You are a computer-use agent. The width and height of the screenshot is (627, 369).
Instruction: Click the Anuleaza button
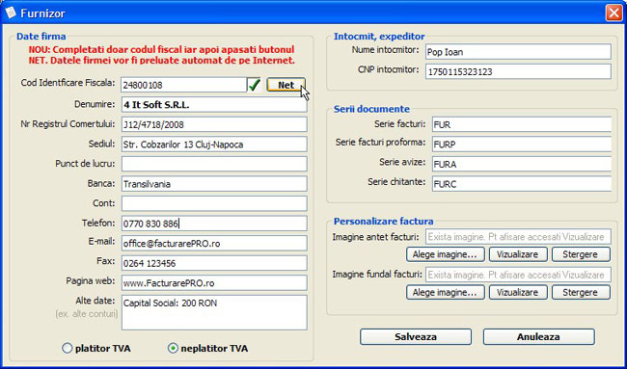(x=538, y=336)
